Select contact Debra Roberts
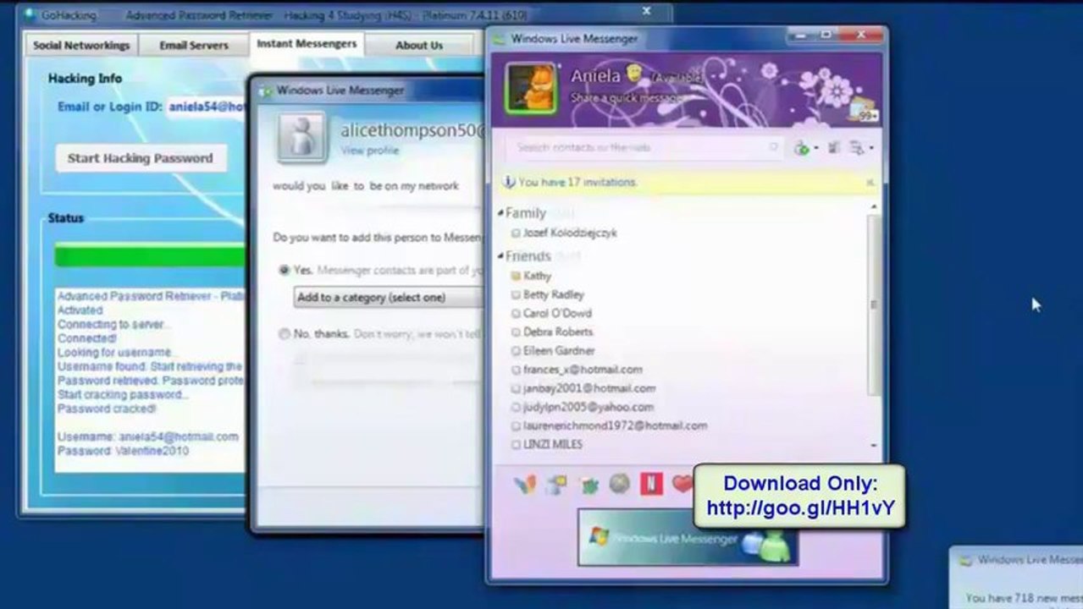The height and width of the screenshot is (609, 1083). (x=557, y=332)
